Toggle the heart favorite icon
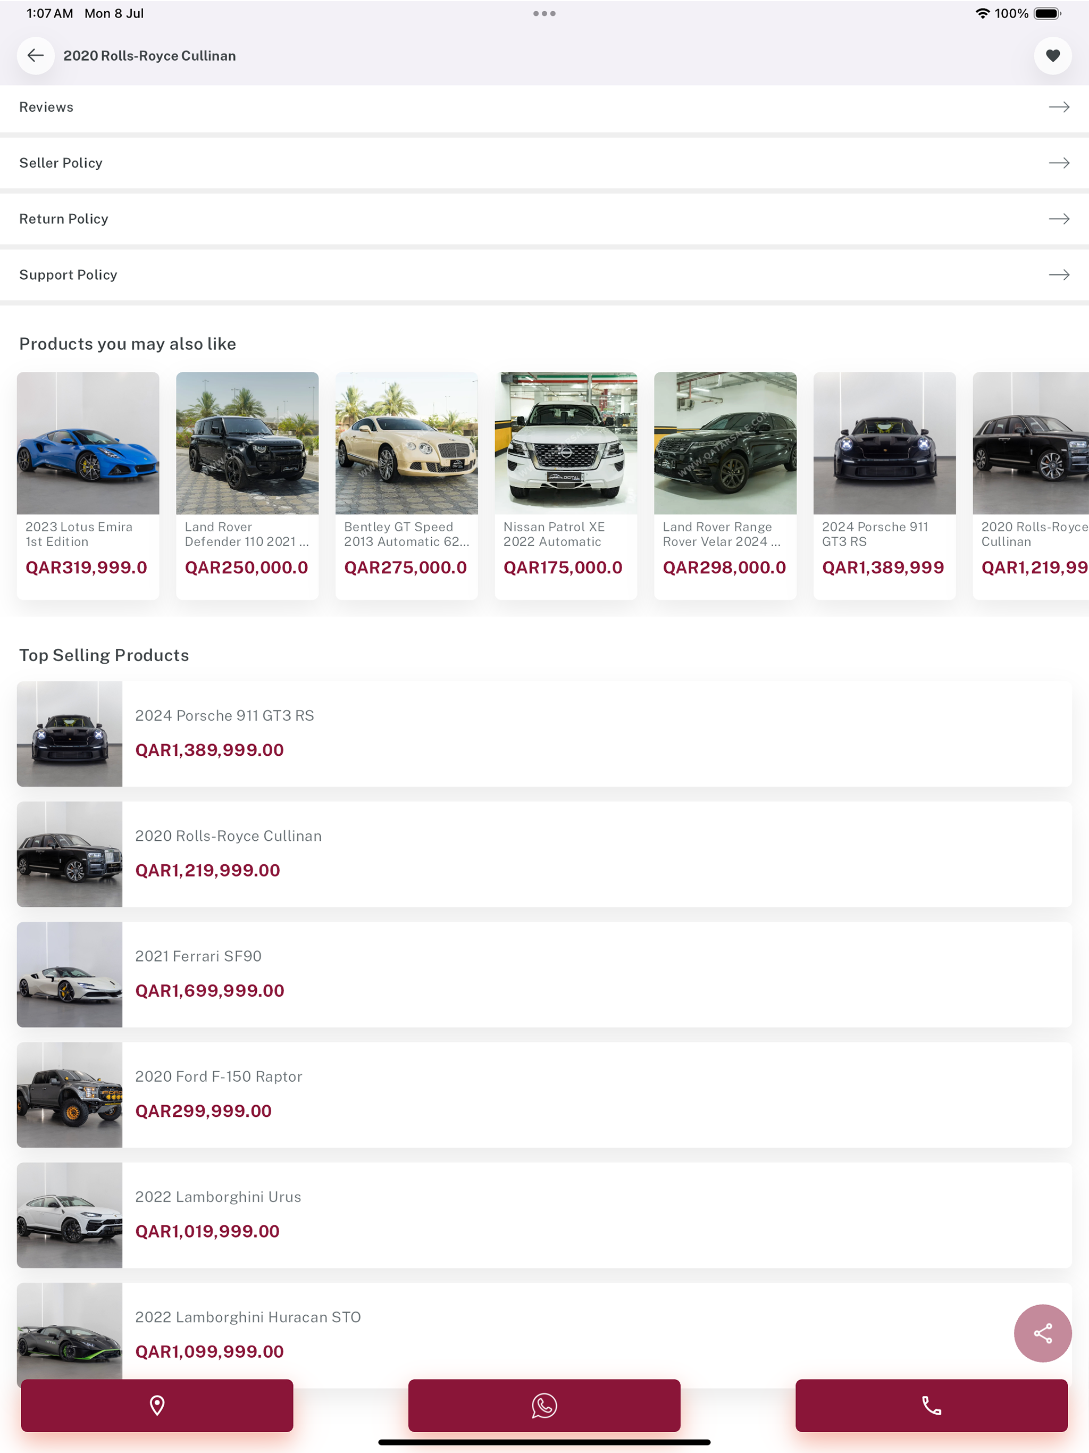This screenshot has height=1453, width=1089. point(1052,56)
